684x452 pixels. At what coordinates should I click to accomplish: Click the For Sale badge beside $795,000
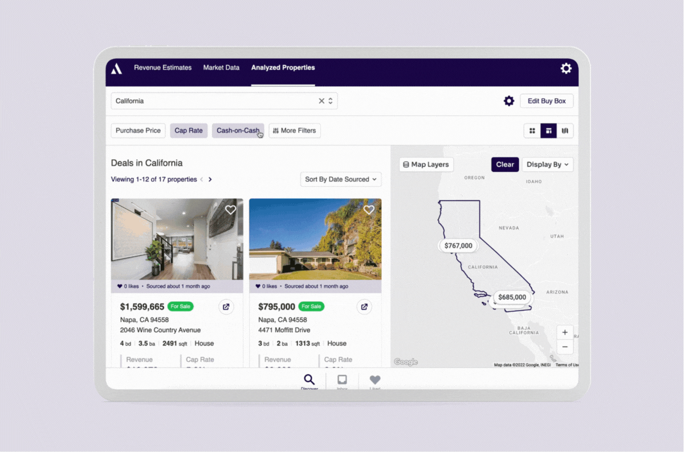pyautogui.click(x=312, y=306)
